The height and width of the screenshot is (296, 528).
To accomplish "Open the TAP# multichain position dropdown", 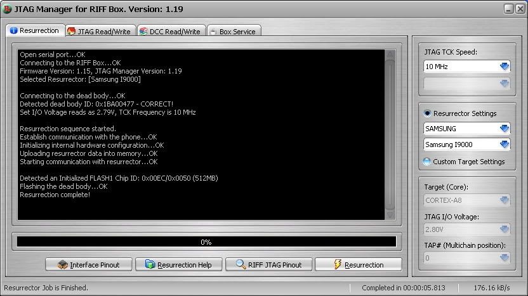I will (x=466, y=258).
